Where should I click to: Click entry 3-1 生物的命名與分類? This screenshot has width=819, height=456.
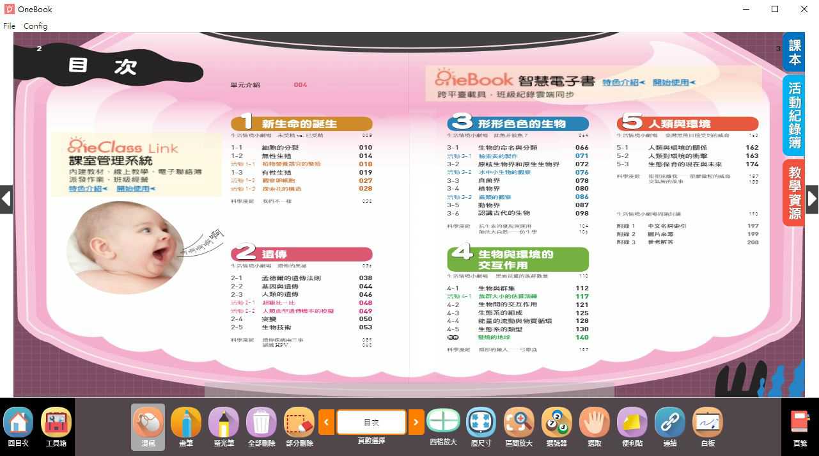coord(518,148)
